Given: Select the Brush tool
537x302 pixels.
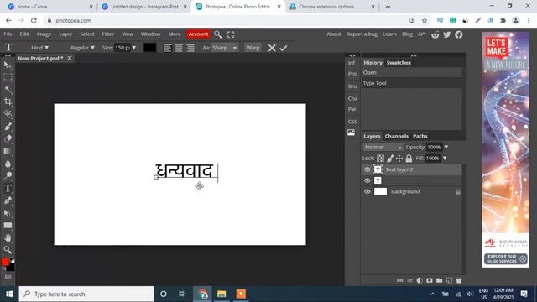Looking at the screenshot, I should tap(8, 127).
